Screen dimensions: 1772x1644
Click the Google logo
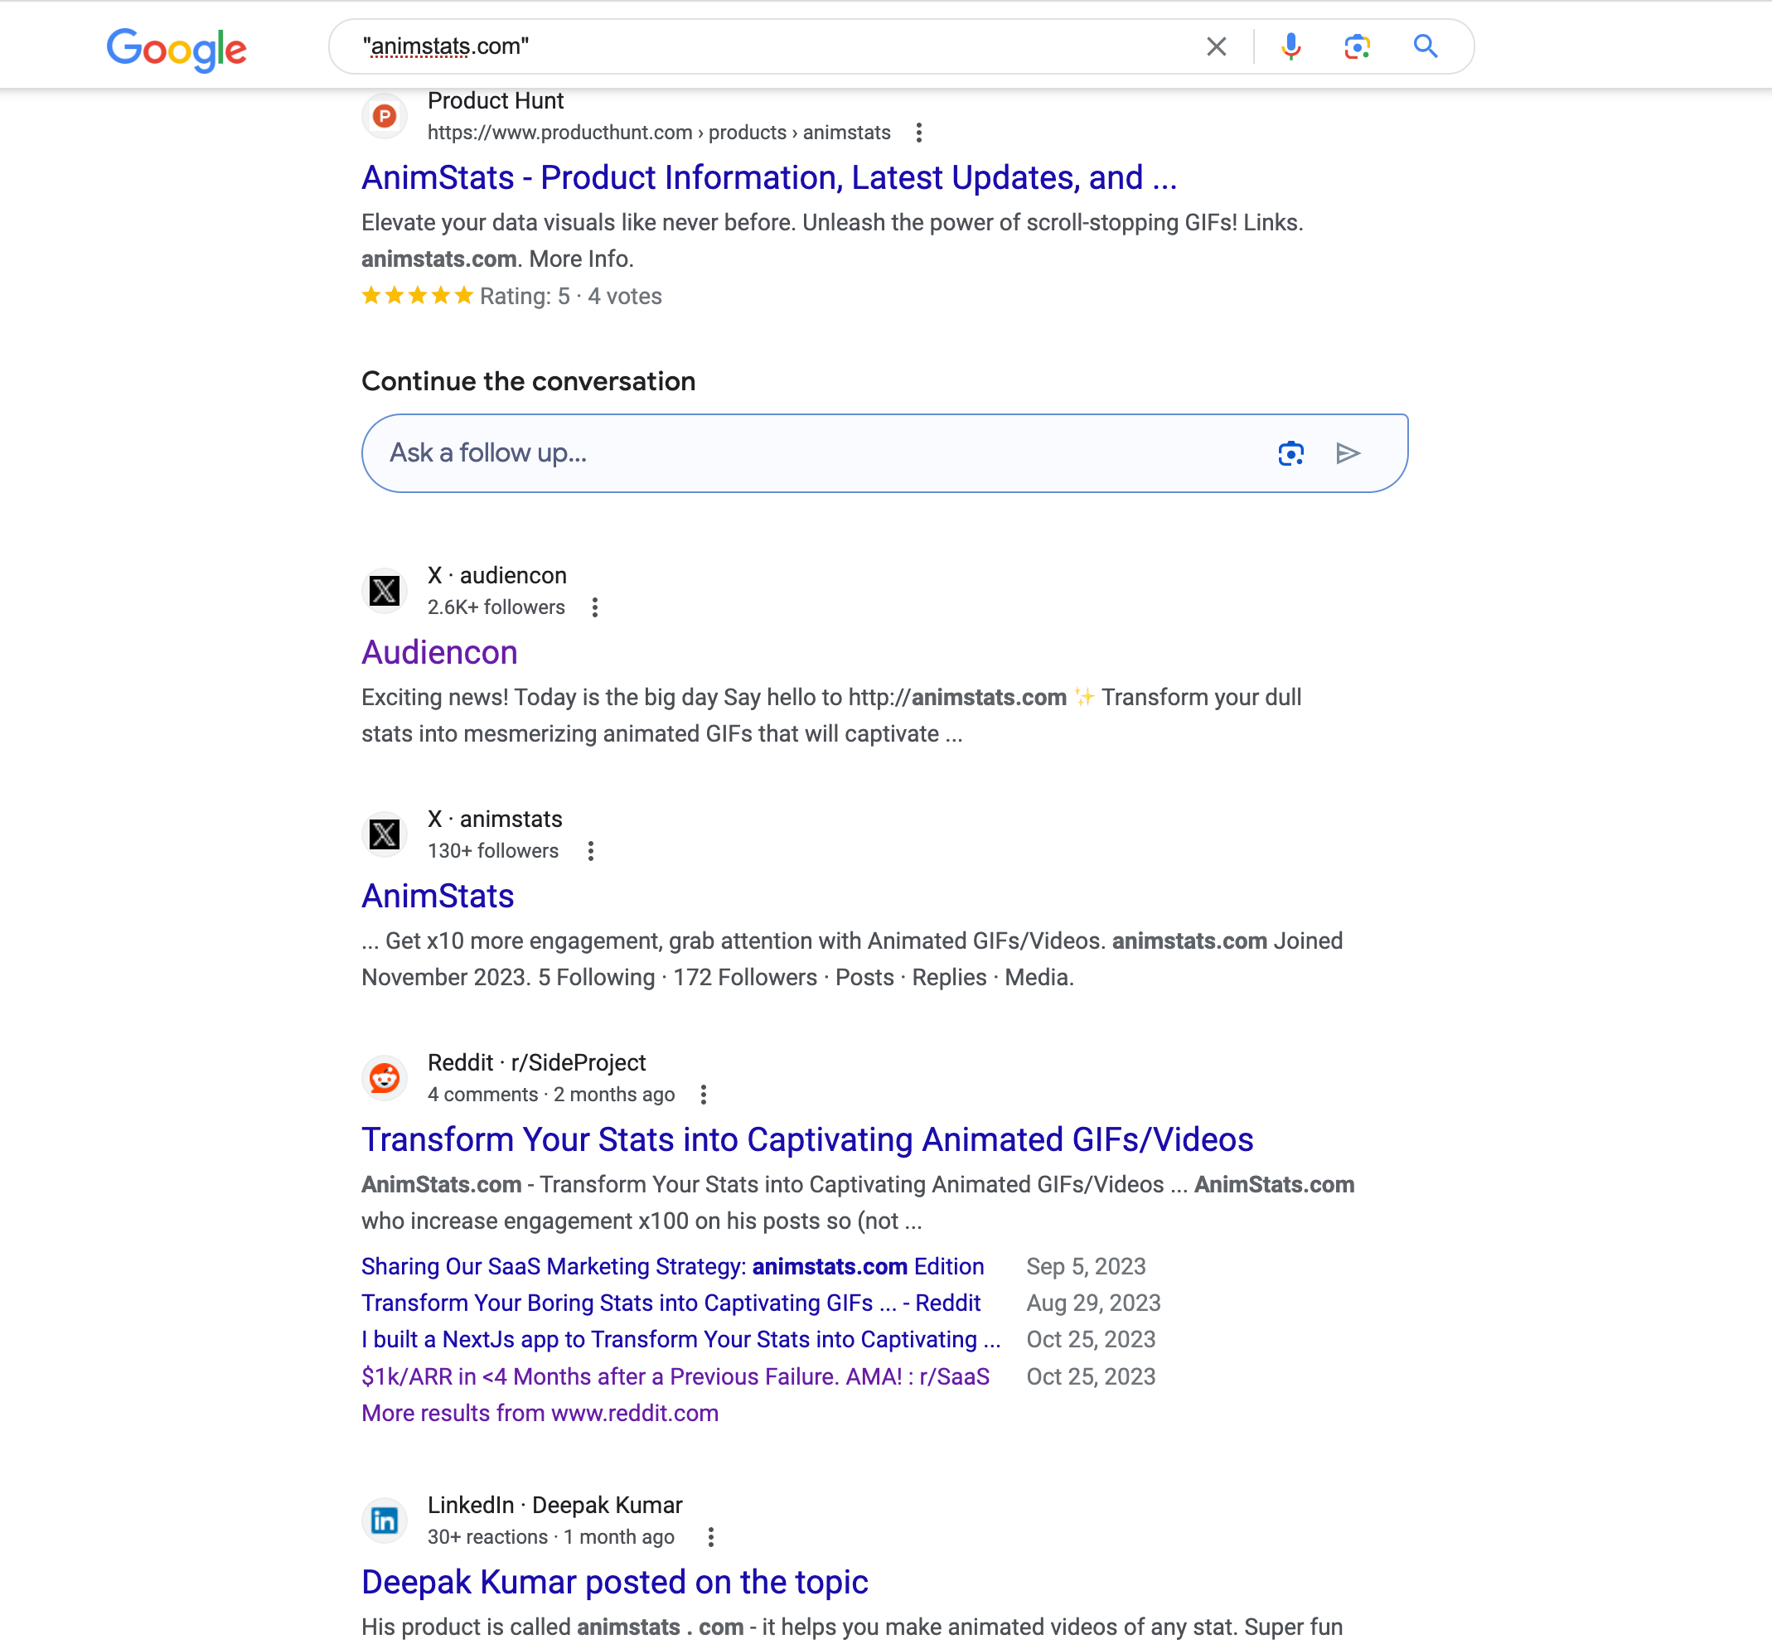[x=177, y=48]
